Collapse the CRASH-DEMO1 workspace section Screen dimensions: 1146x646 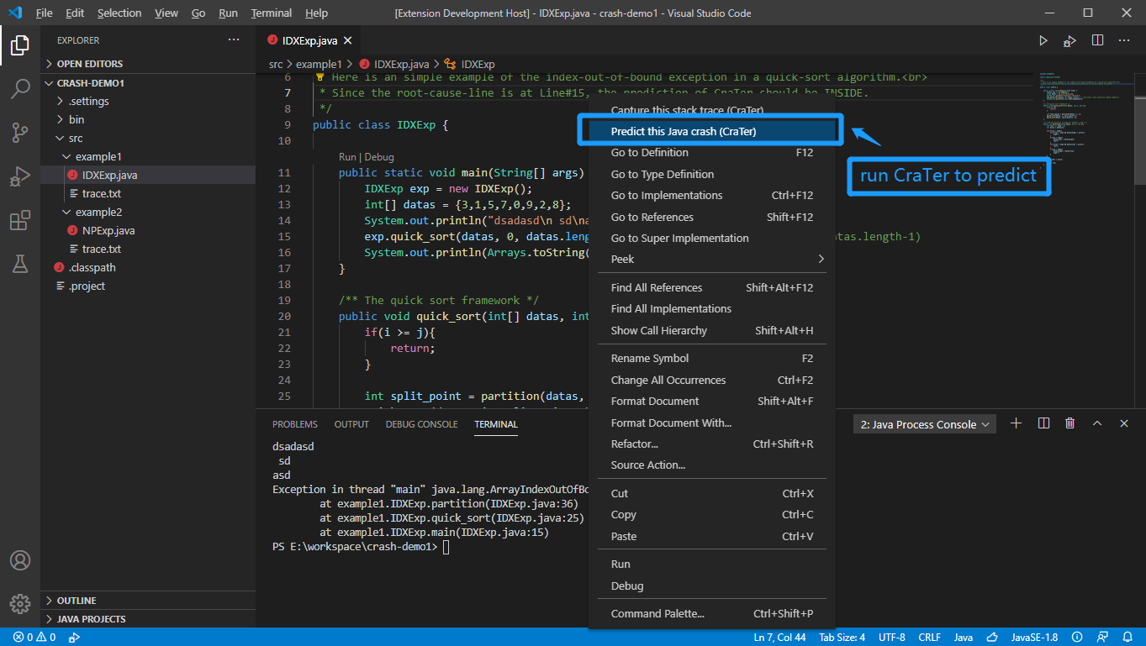click(x=148, y=83)
